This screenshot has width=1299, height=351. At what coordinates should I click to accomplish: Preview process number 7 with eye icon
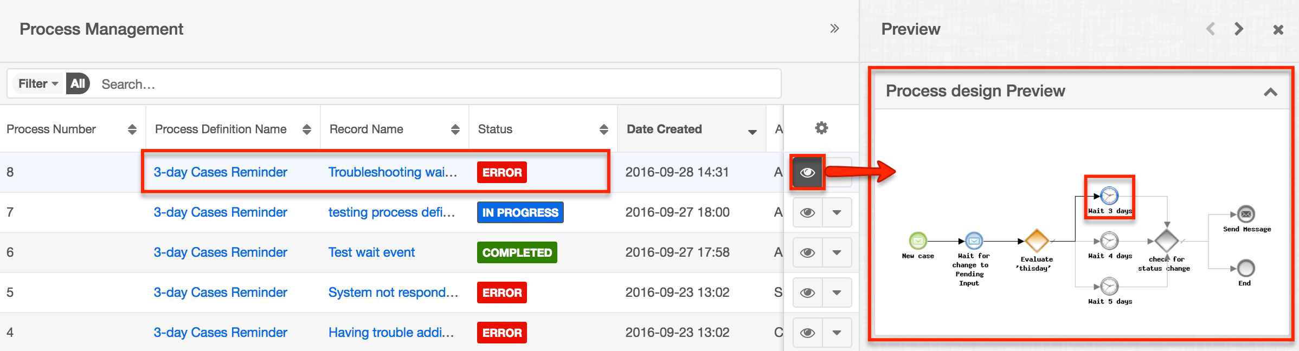point(807,212)
